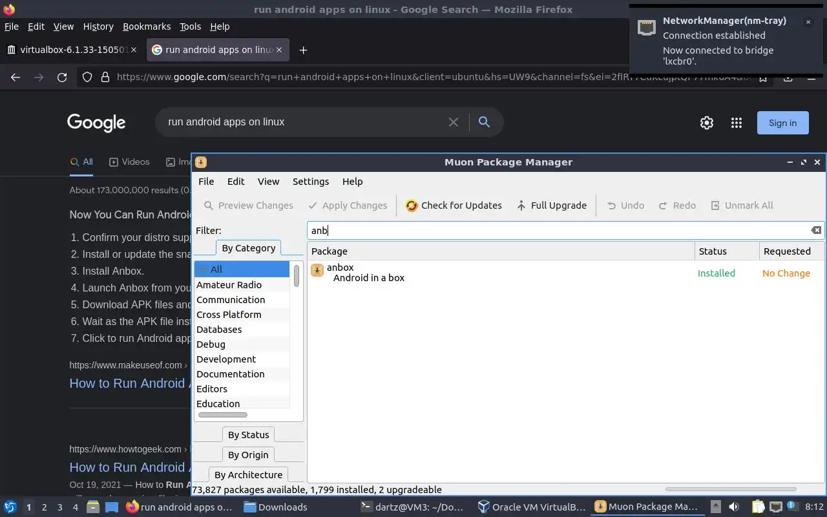The width and height of the screenshot is (827, 517).
Task: Select the Cross Platform category
Action: (242, 315)
